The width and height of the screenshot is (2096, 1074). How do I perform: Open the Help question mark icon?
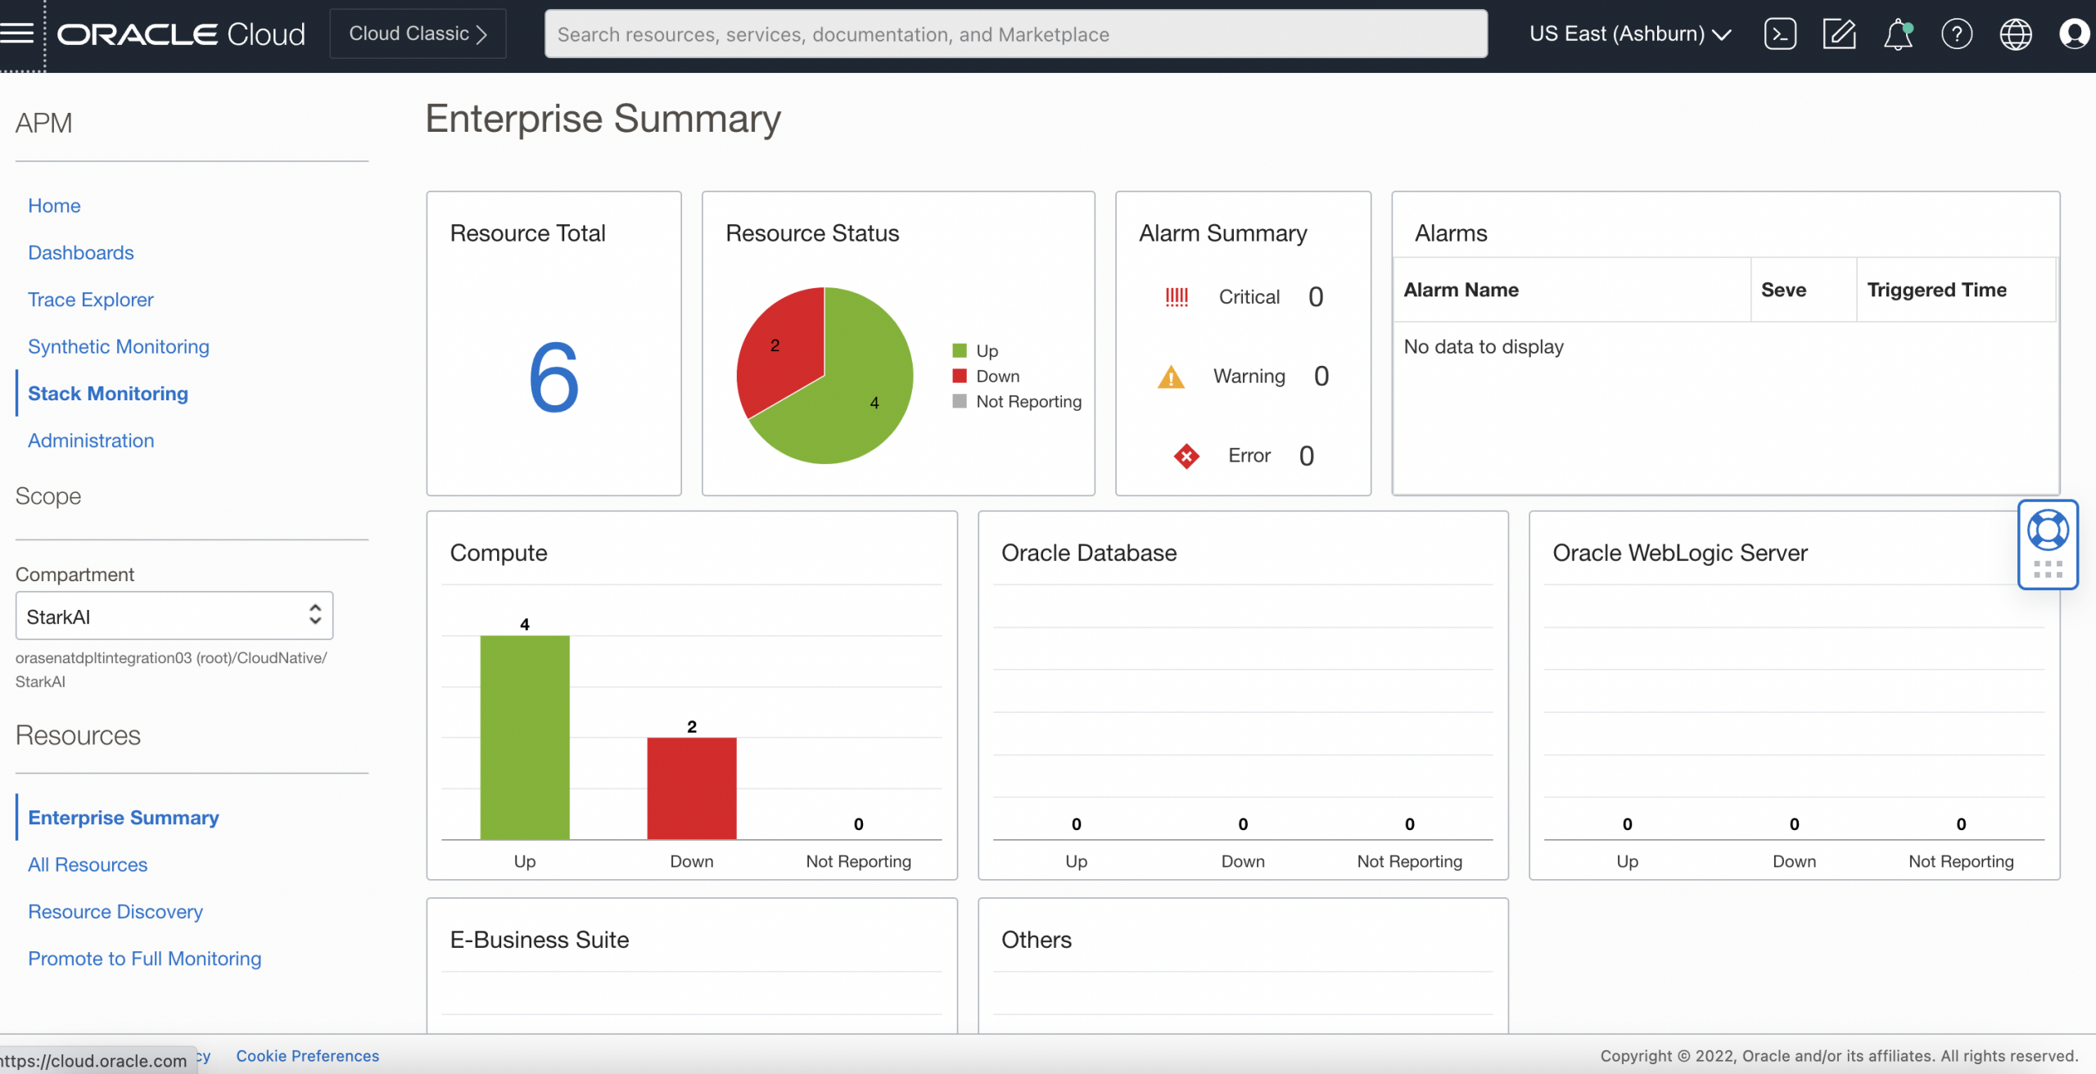click(1957, 34)
